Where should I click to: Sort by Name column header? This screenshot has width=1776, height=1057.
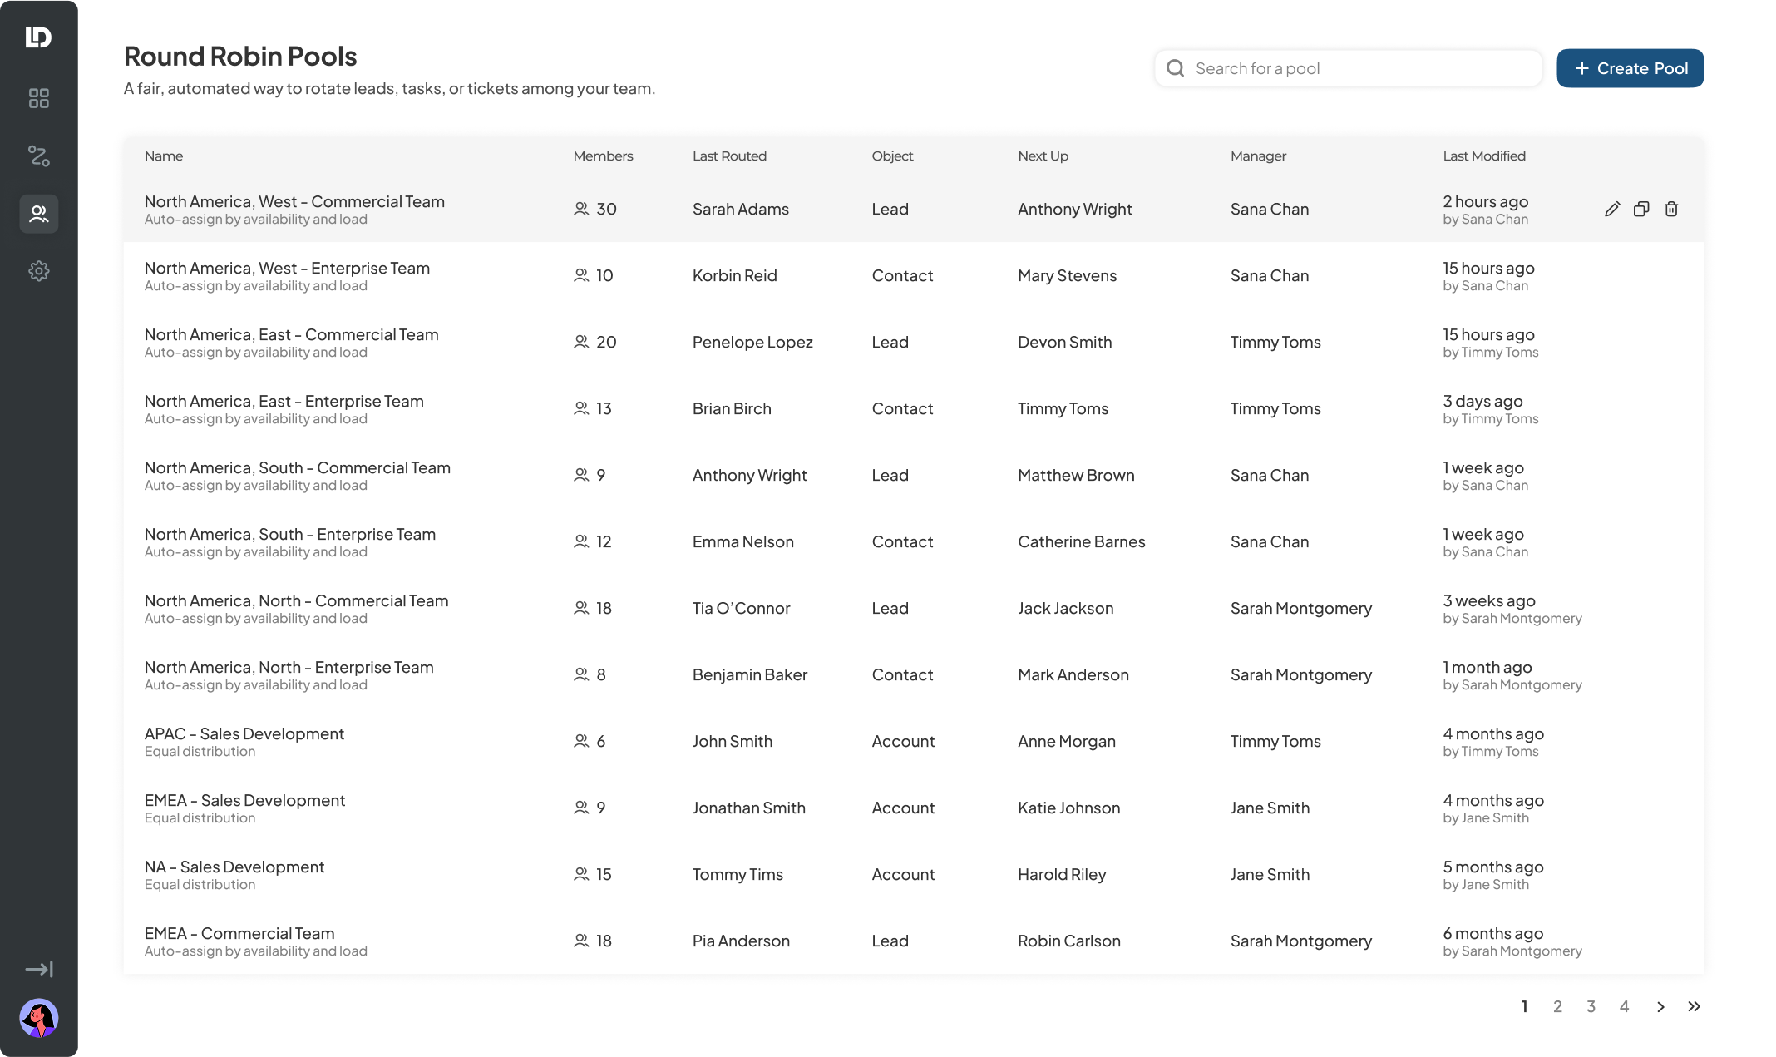(164, 156)
